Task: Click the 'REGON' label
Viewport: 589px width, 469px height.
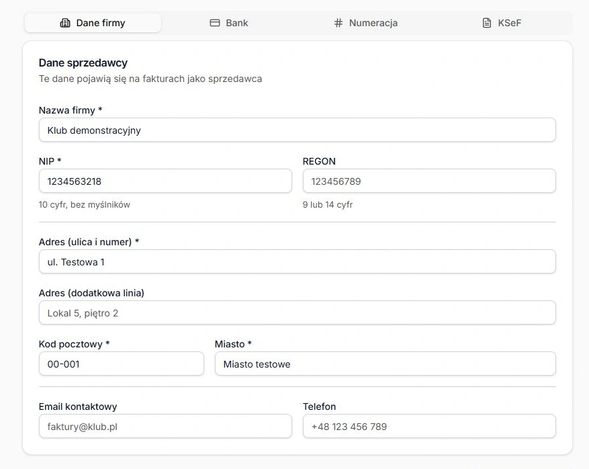Action: [x=319, y=161]
